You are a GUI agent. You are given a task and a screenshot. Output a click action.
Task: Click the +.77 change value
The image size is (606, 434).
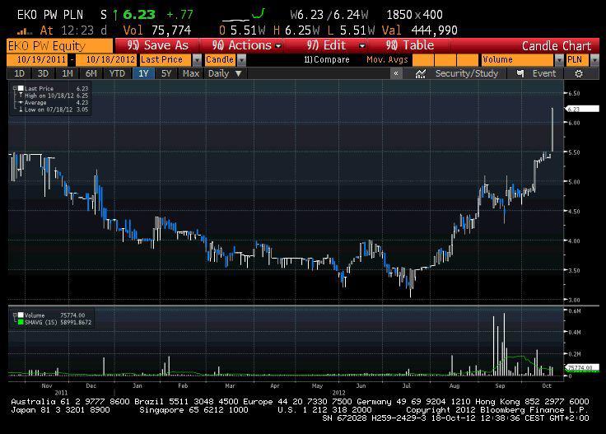coord(179,15)
